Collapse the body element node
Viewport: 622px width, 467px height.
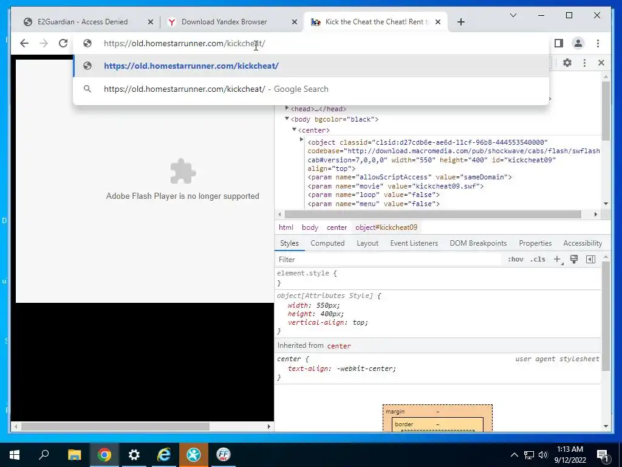point(287,119)
